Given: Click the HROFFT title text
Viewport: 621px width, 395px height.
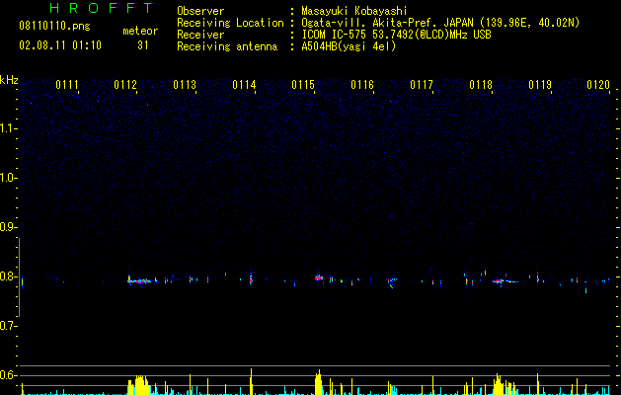Looking at the screenshot, I should click(x=102, y=8).
